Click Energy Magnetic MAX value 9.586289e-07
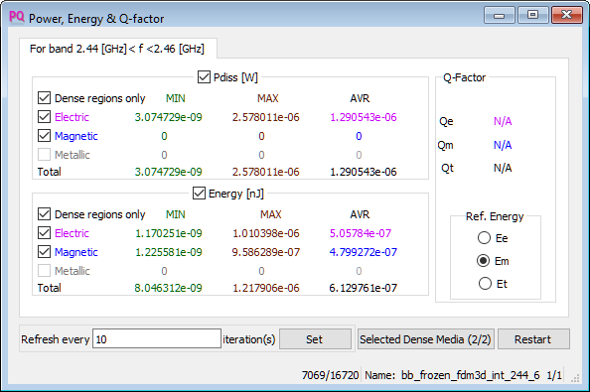This screenshot has width=590, height=392. click(x=266, y=252)
